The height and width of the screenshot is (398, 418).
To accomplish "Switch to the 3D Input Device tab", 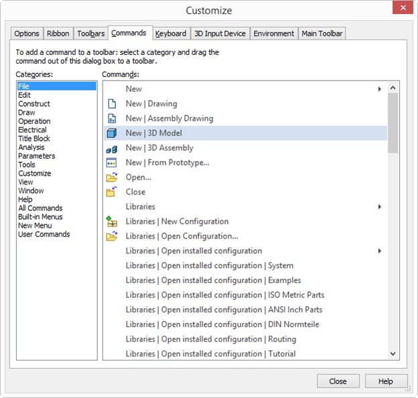I will tap(220, 34).
